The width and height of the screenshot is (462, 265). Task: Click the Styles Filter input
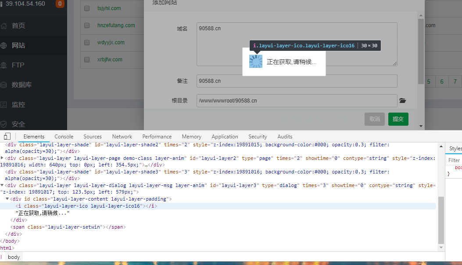[x=454, y=160]
